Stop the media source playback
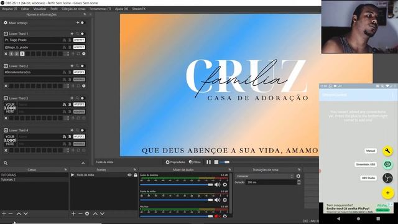The width and height of the screenshot is (398, 224). (x=216, y=162)
